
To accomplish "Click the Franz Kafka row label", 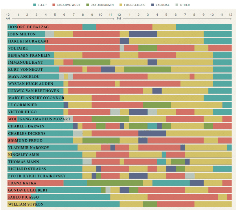I will 22,183.
